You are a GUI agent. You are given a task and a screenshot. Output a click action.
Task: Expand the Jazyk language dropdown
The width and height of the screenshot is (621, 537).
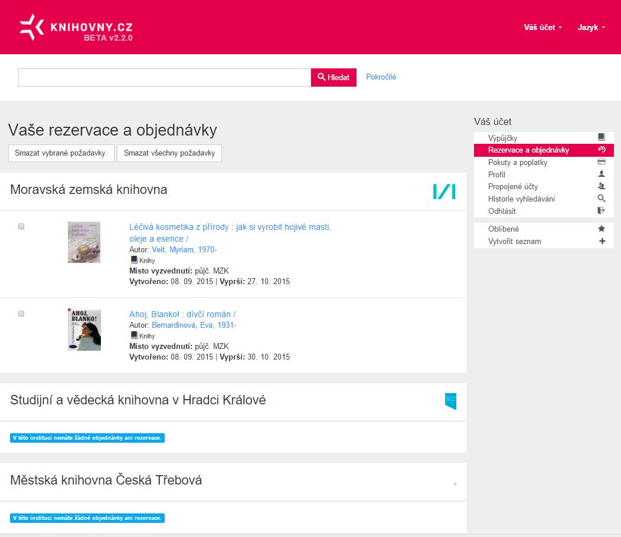click(591, 27)
